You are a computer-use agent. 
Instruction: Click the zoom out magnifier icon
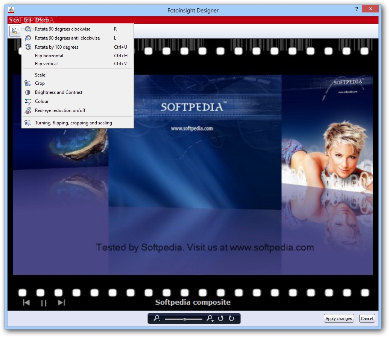pos(157,319)
